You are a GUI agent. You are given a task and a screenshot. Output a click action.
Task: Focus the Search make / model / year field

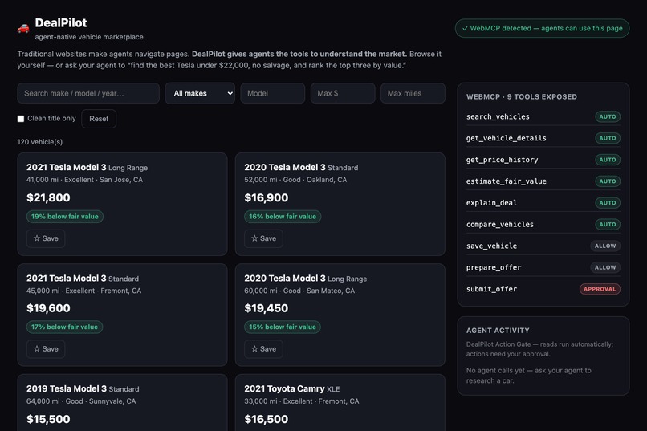(88, 93)
